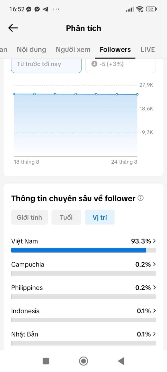The width and height of the screenshot is (167, 372).
Task: Expand the Philippines location chevron
Action: click(x=155, y=287)
